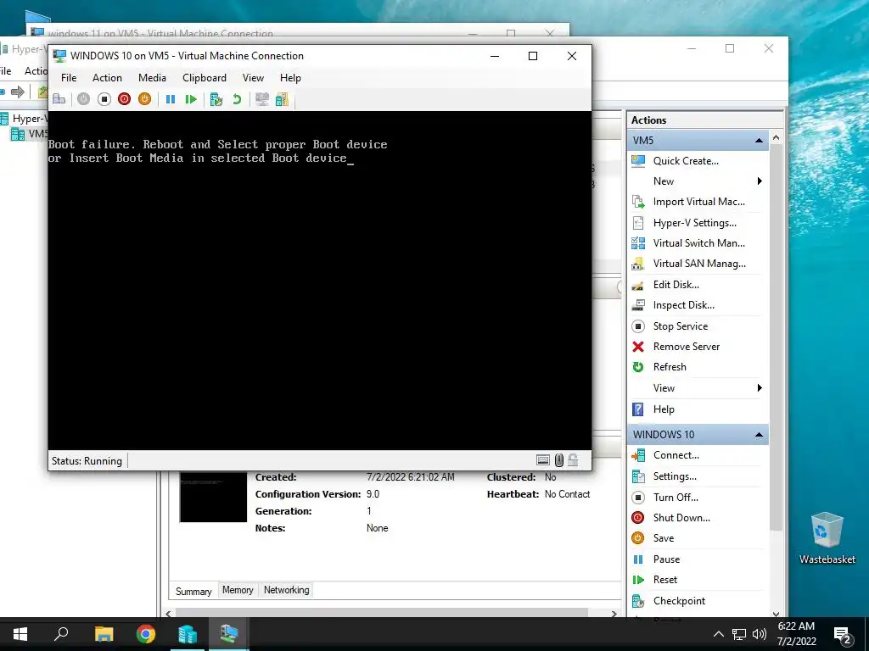This screenshot has width=869, height=651.
Task: Open the Media menu
Action: (152, 77)
